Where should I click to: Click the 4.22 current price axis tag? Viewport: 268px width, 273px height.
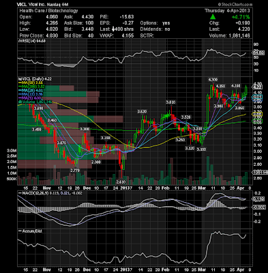[x=258, y=87]
